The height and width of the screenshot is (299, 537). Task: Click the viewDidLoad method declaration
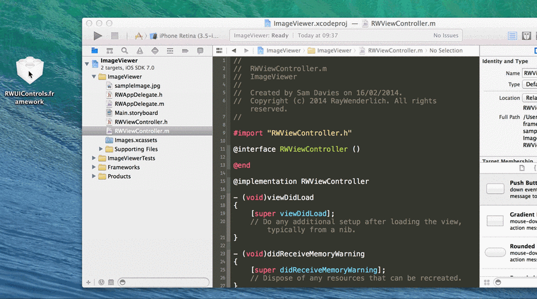(274, 197)
